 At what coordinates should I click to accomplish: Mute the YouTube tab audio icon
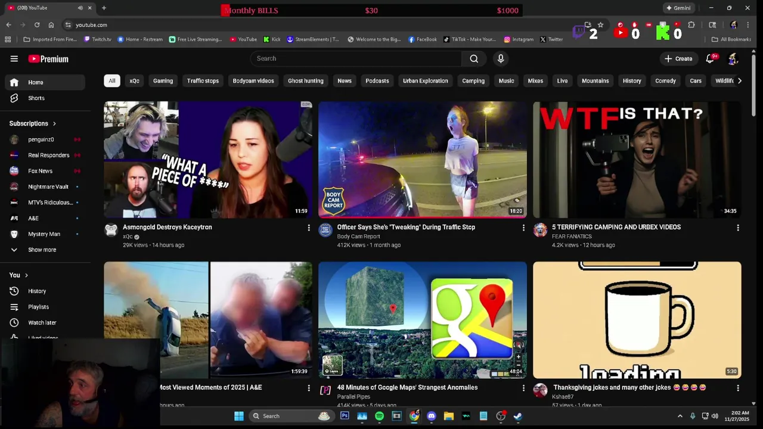(80, 8)
